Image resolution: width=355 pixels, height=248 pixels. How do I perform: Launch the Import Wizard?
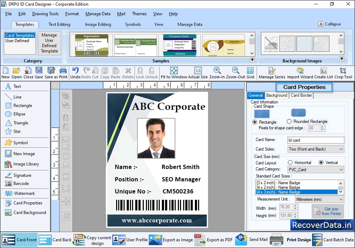click(300, 73)
